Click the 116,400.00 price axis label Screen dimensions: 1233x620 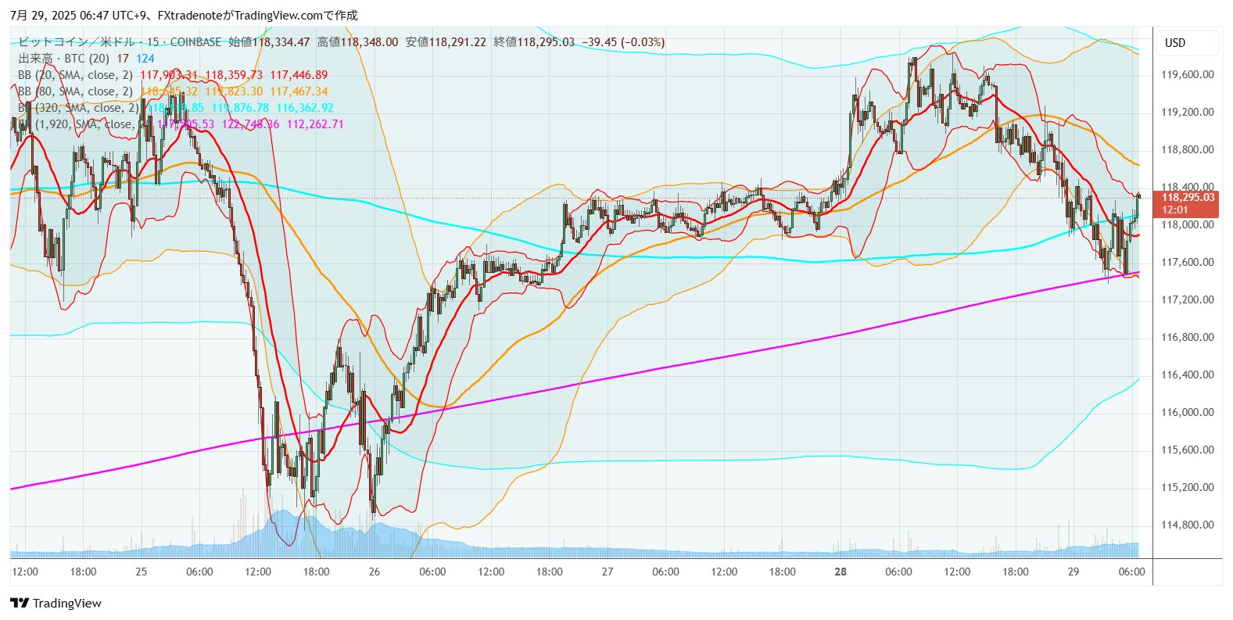tap(1188, 375)
